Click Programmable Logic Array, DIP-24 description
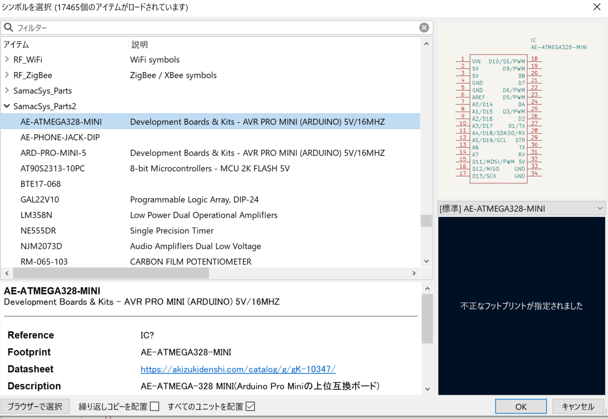 tap(195, 200)
